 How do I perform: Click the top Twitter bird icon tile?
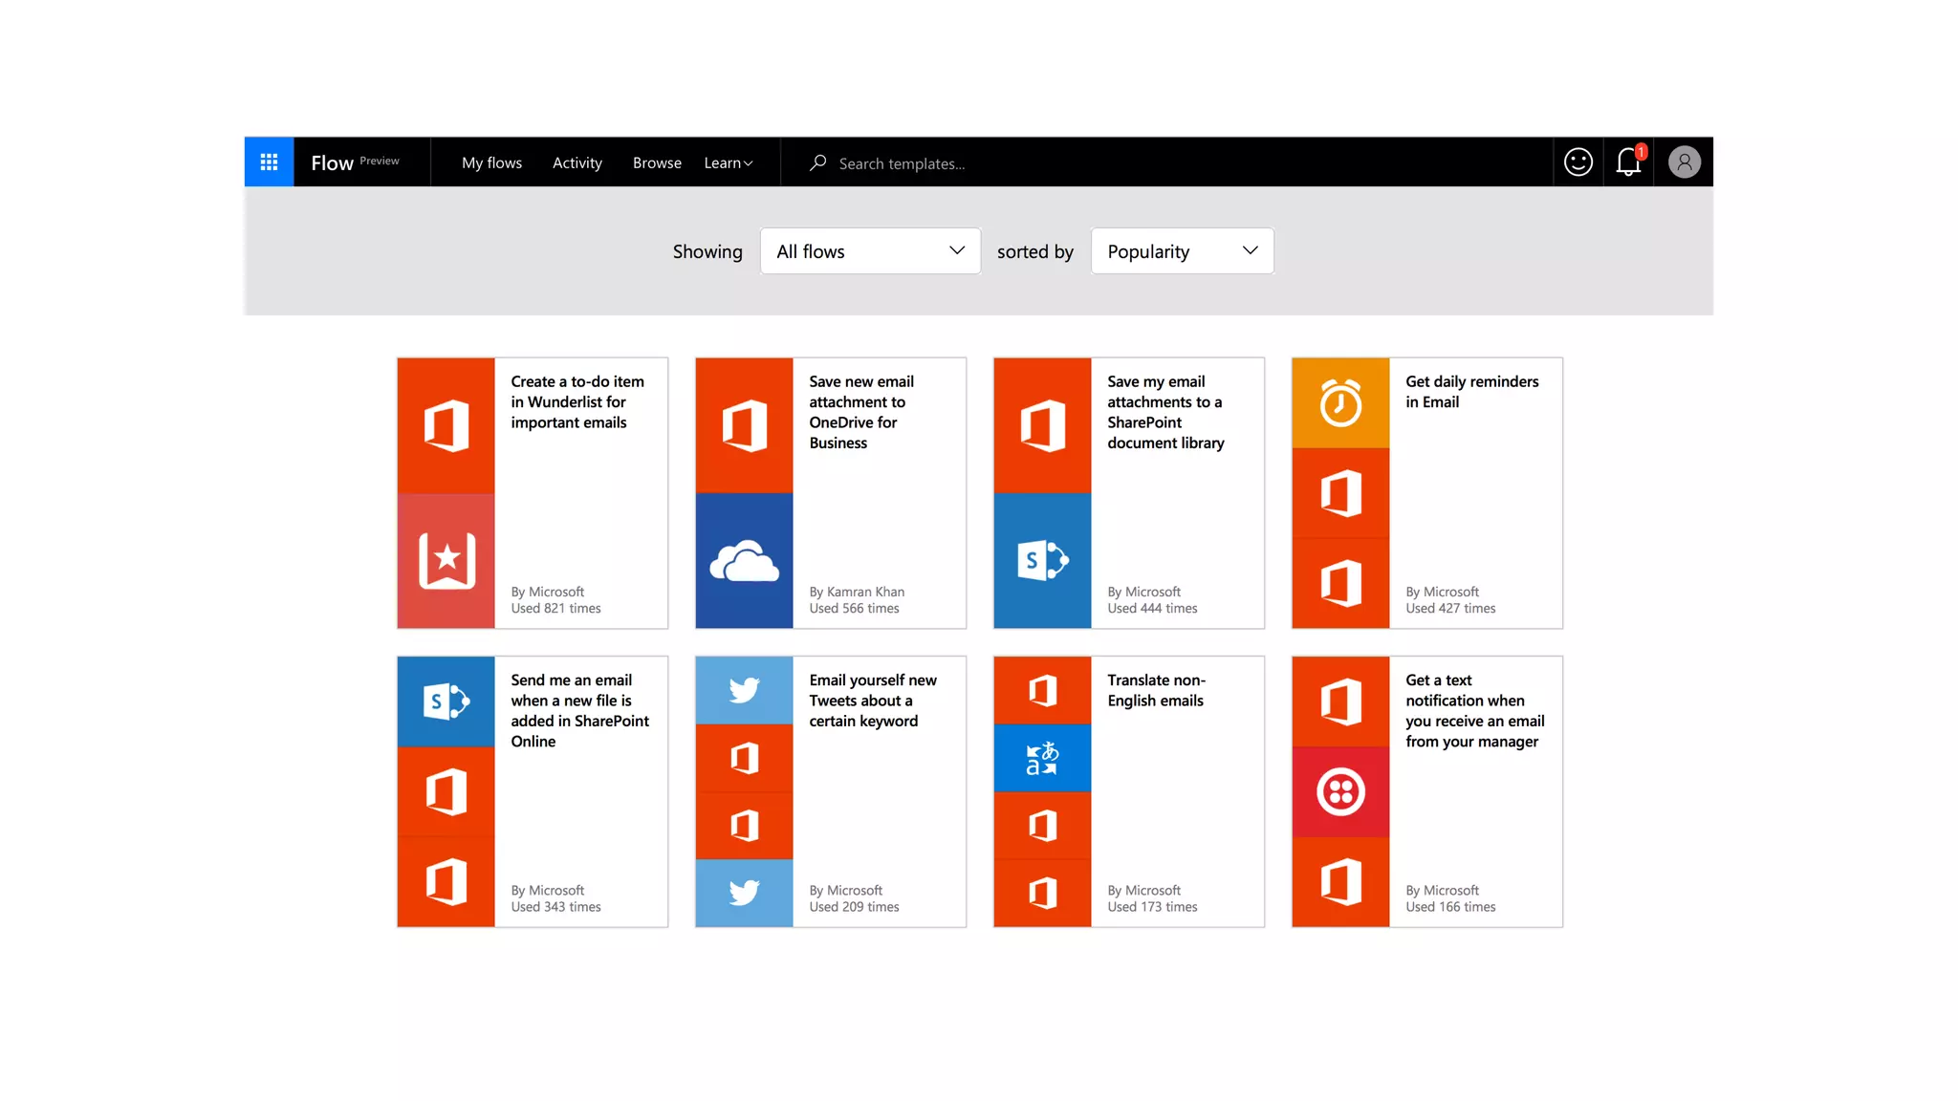coord(744,689)
